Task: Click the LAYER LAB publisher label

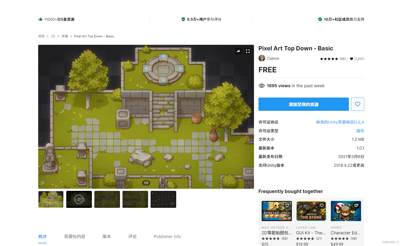Action: 306,227
